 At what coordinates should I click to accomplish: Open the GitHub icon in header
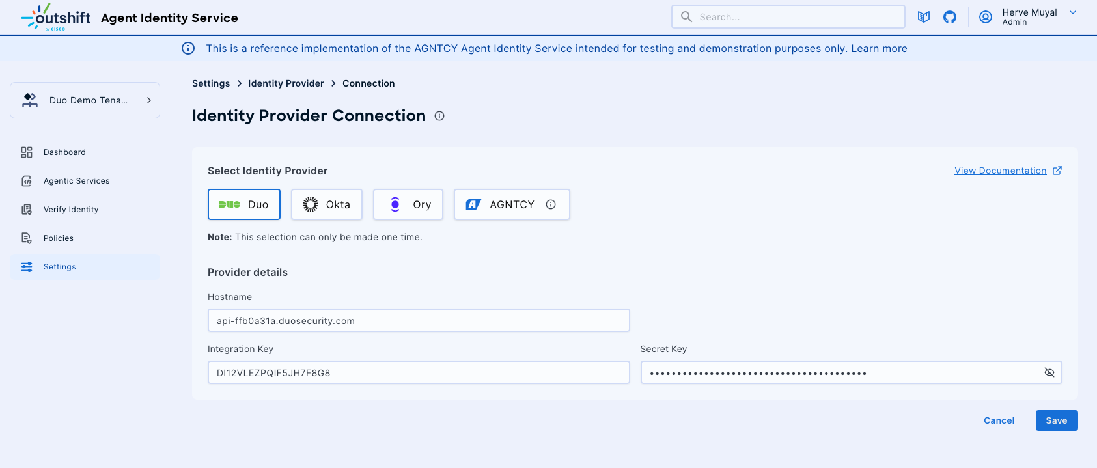[950, 17]
